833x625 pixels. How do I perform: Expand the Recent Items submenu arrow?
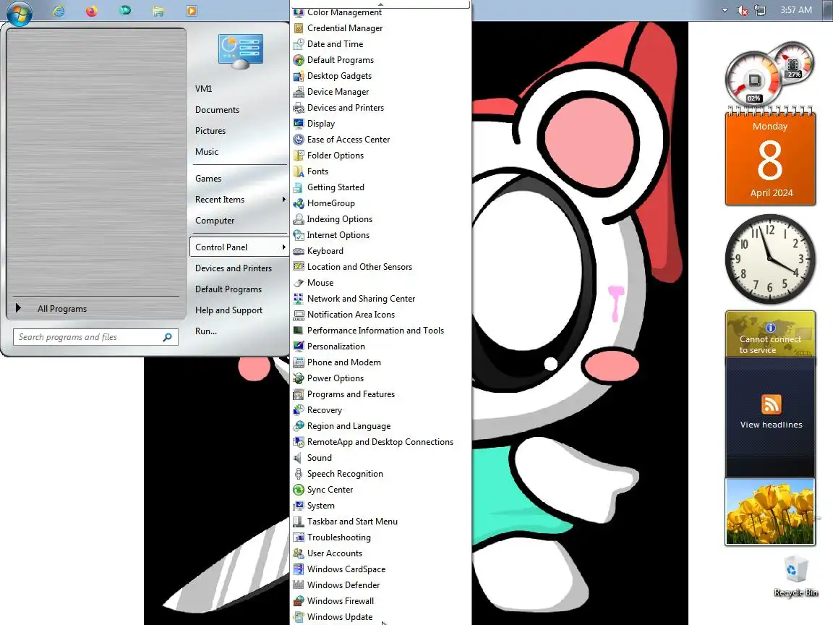283,200
